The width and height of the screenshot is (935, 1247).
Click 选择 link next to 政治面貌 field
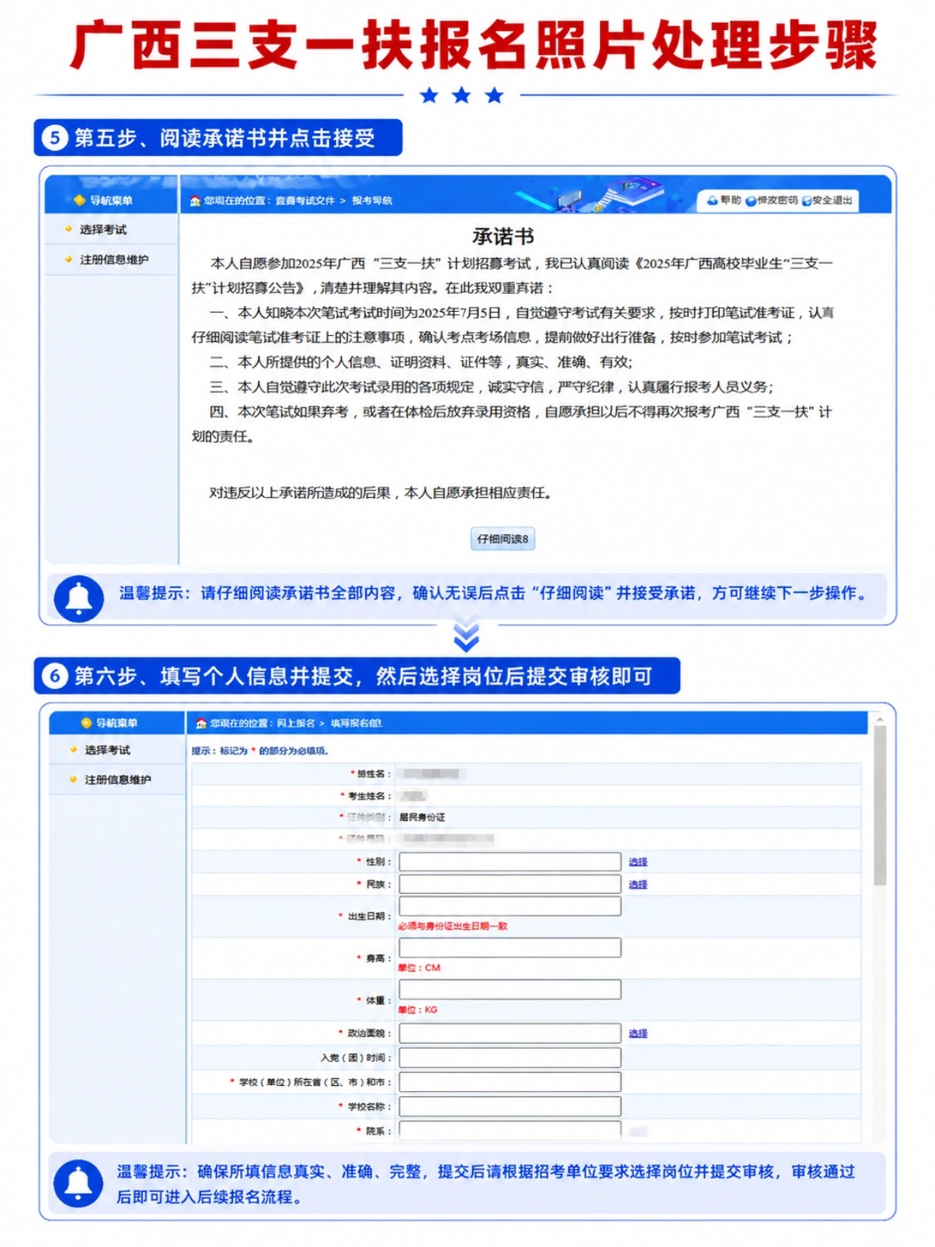(x=638, y=1033)
